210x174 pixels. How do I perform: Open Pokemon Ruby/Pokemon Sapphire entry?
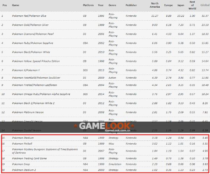(x=33, y=43)
